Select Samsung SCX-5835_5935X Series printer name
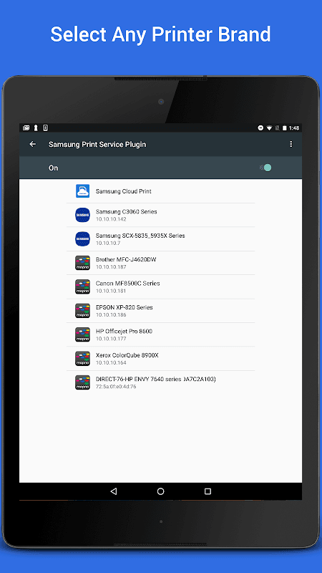 coord(140,236)
